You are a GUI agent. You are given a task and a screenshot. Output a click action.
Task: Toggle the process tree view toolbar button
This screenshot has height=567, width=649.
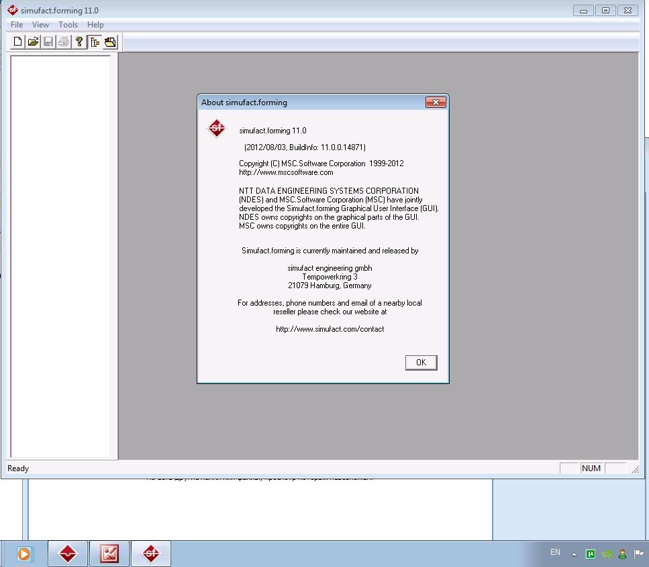tap(95, 42)
